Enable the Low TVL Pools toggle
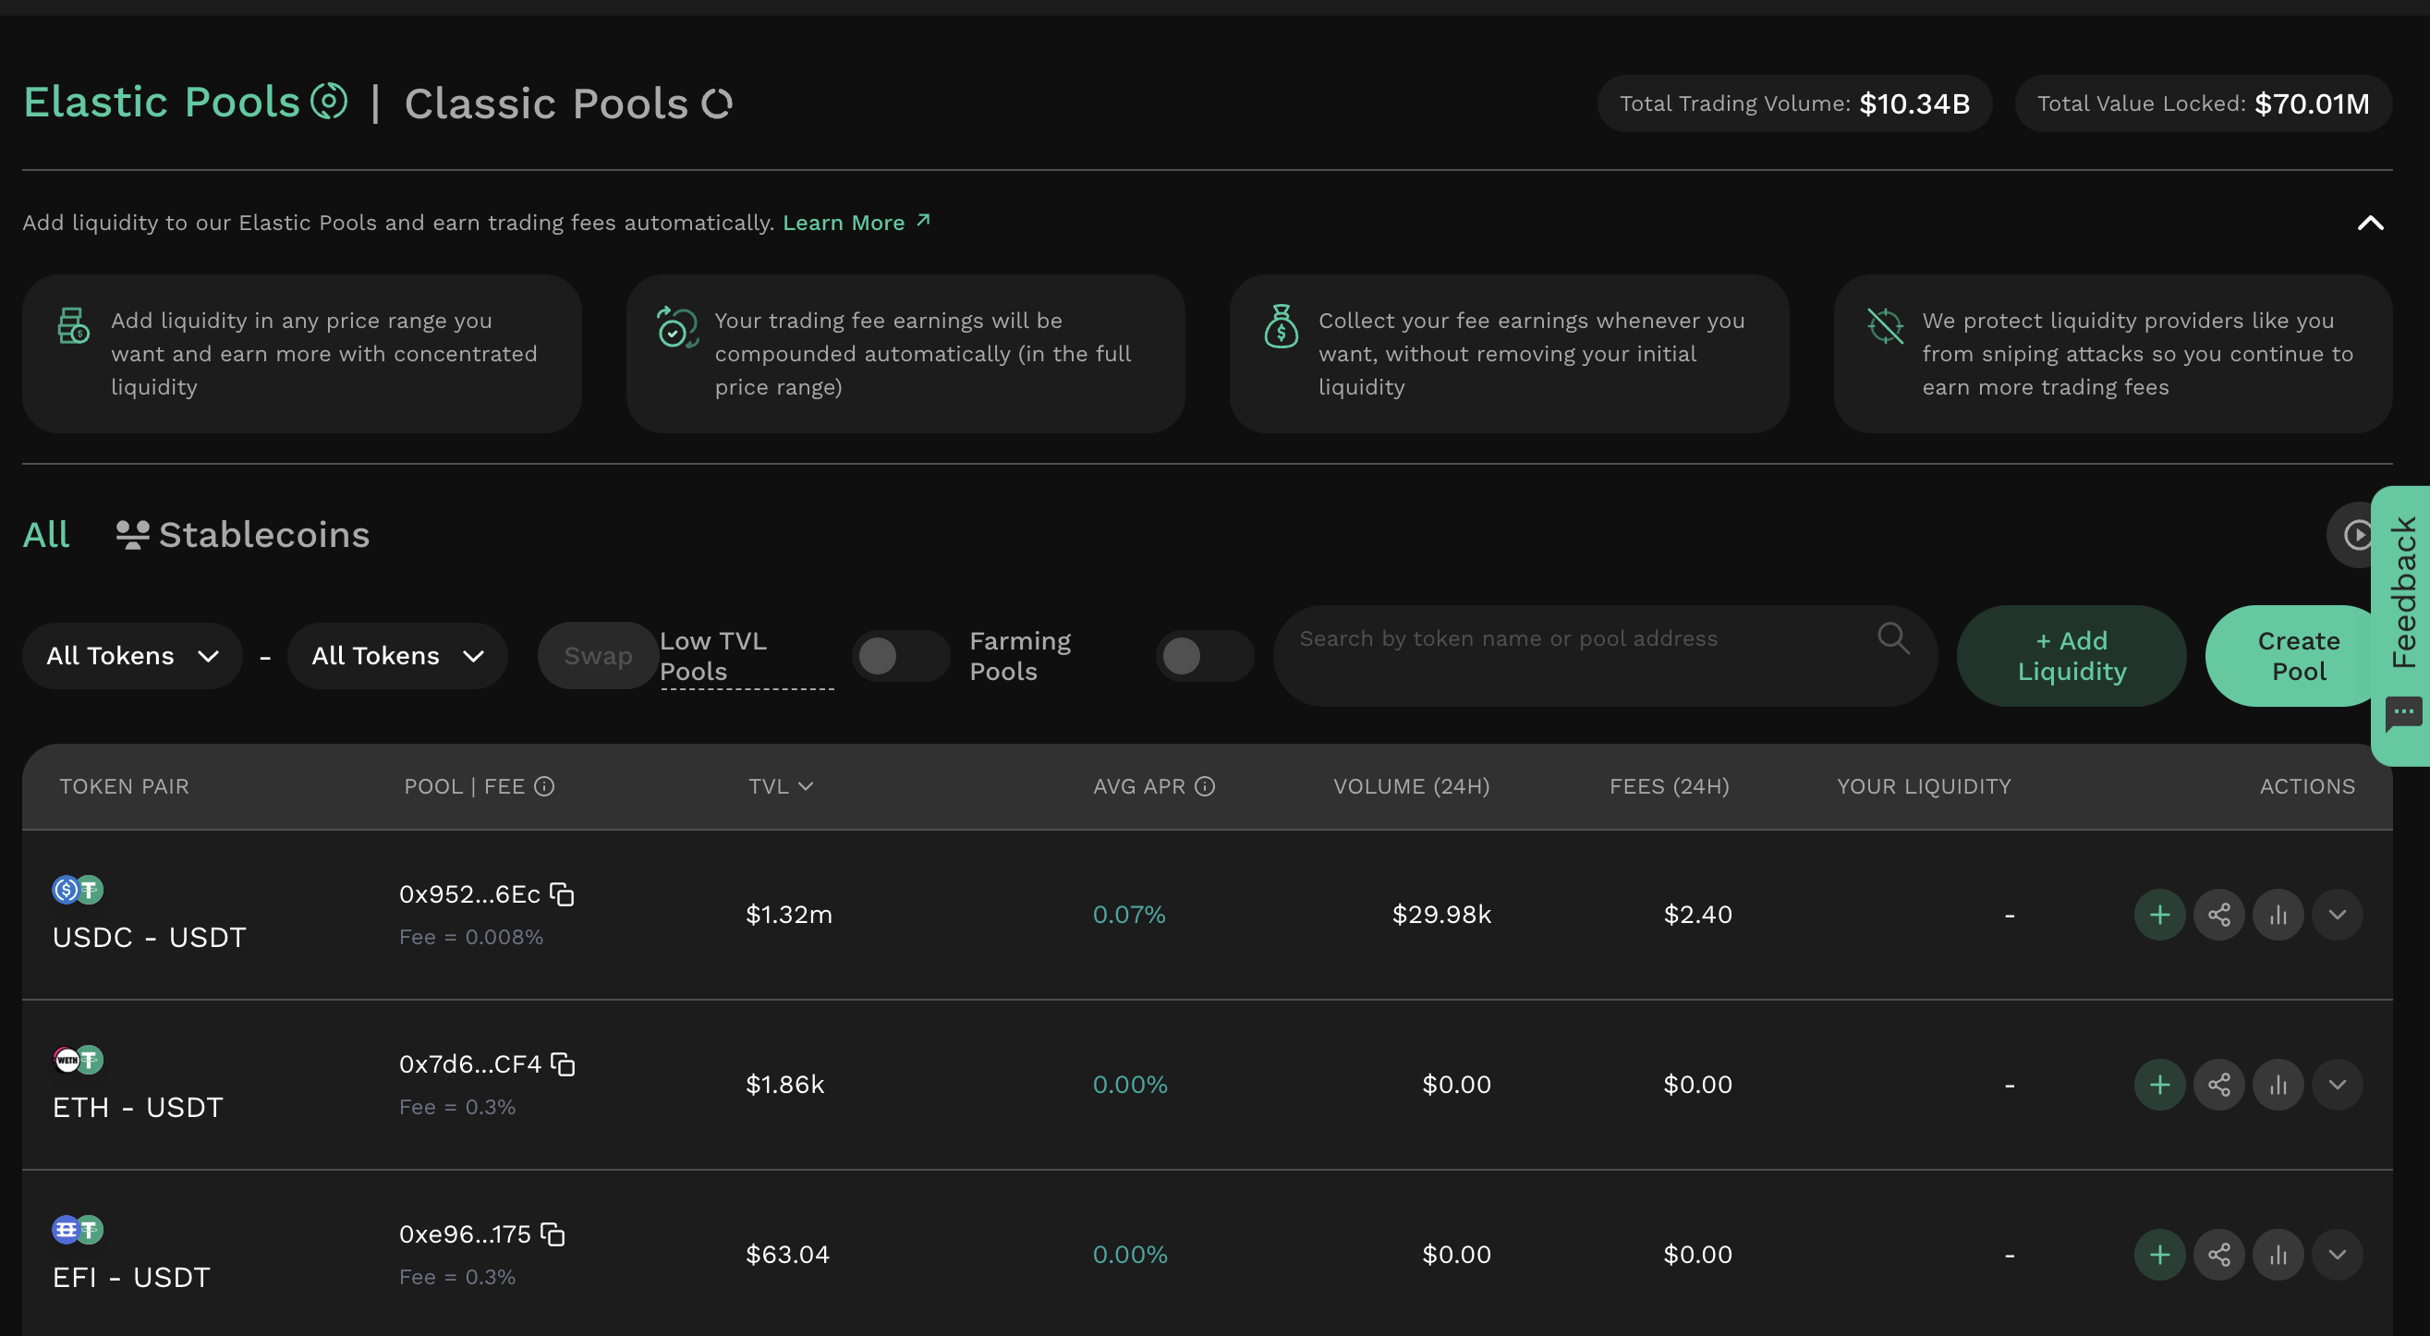Screen dimensions: 2430x1336 coord(900,656)
